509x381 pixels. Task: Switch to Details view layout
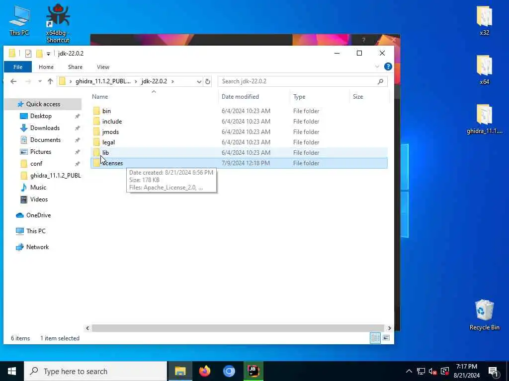pos(375,338)
